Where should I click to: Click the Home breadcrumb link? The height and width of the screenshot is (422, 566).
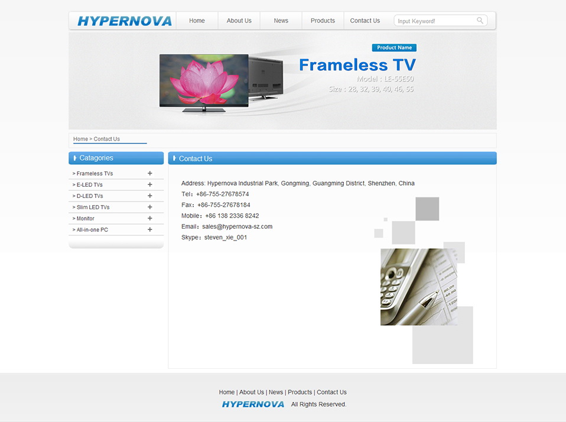(80, 139)
